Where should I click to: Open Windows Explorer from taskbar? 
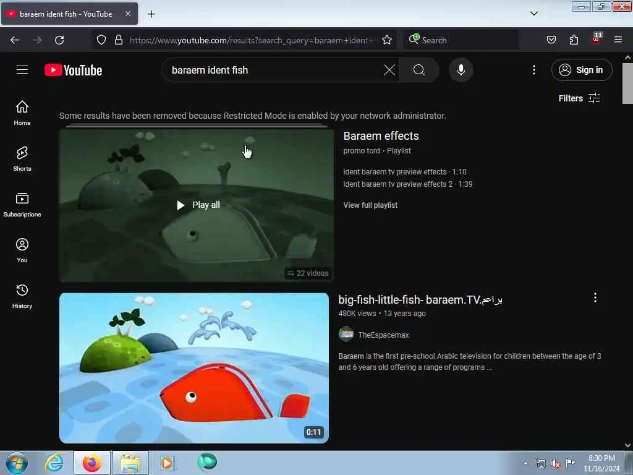(x=130, y=463)
